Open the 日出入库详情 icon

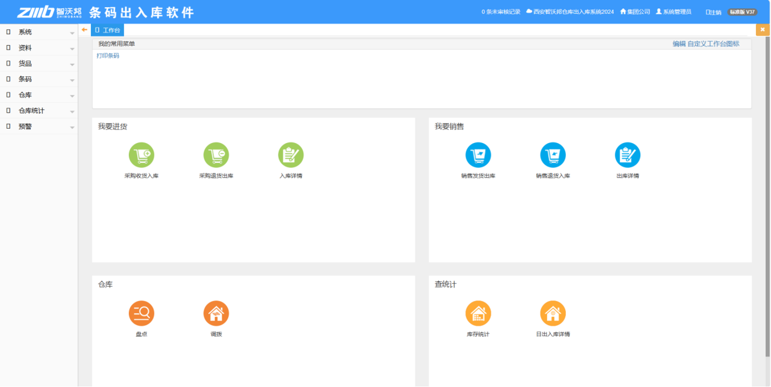point(553,313)
